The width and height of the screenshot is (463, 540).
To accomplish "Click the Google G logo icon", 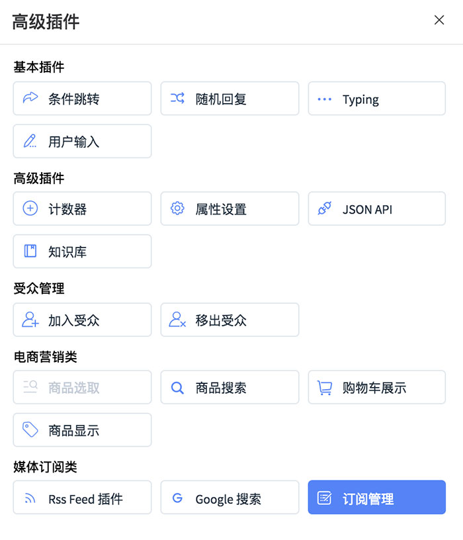I will (x=178, y=498).
